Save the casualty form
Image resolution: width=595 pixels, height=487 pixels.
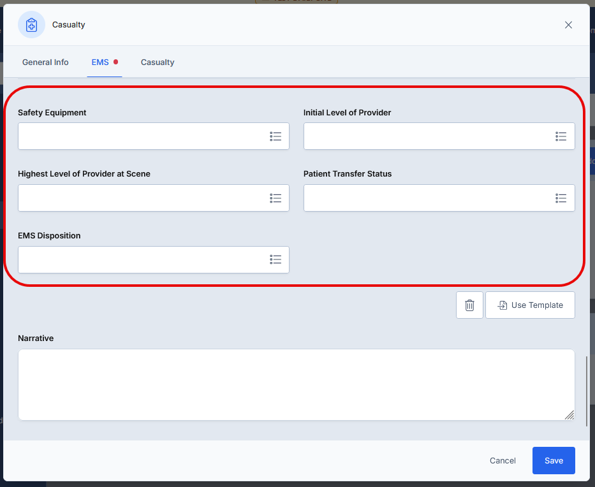[x=554, y=460]
